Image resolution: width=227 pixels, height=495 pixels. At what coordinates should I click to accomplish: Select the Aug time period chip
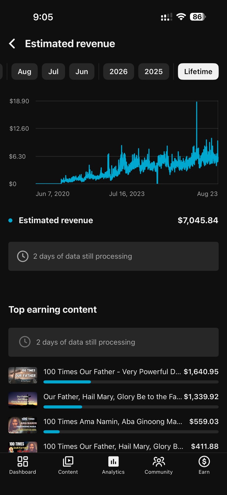pyautogui.click(x=24, y=71)
